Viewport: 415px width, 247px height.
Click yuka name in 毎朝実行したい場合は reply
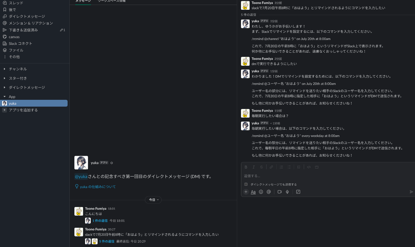coord(255,123)
